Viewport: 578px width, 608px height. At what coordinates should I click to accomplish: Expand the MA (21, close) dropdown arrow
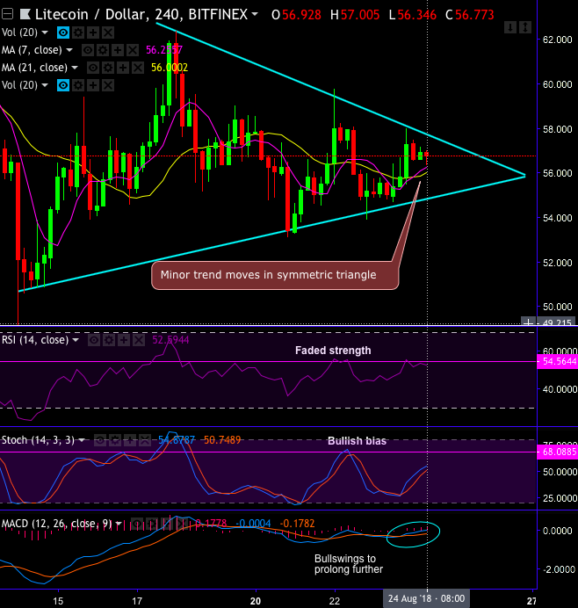(x=75, y=68)
